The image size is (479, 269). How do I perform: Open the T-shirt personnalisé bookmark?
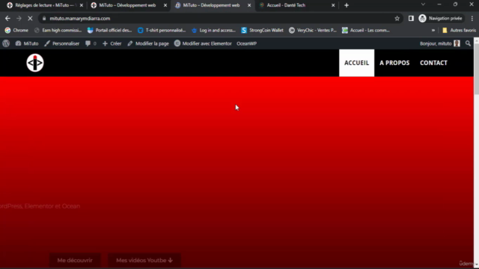pyautogui.click(x=162, y=30)
